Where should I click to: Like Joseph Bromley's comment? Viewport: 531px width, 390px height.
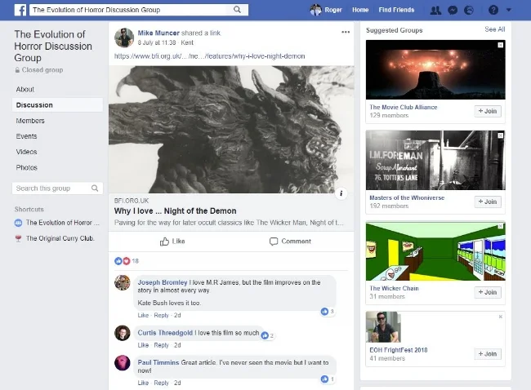coord(143,315)
